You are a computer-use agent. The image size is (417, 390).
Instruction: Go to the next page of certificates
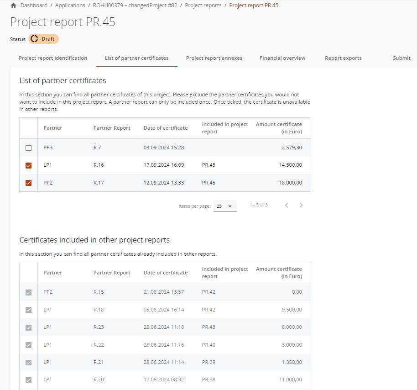click(x=301, y=206)
